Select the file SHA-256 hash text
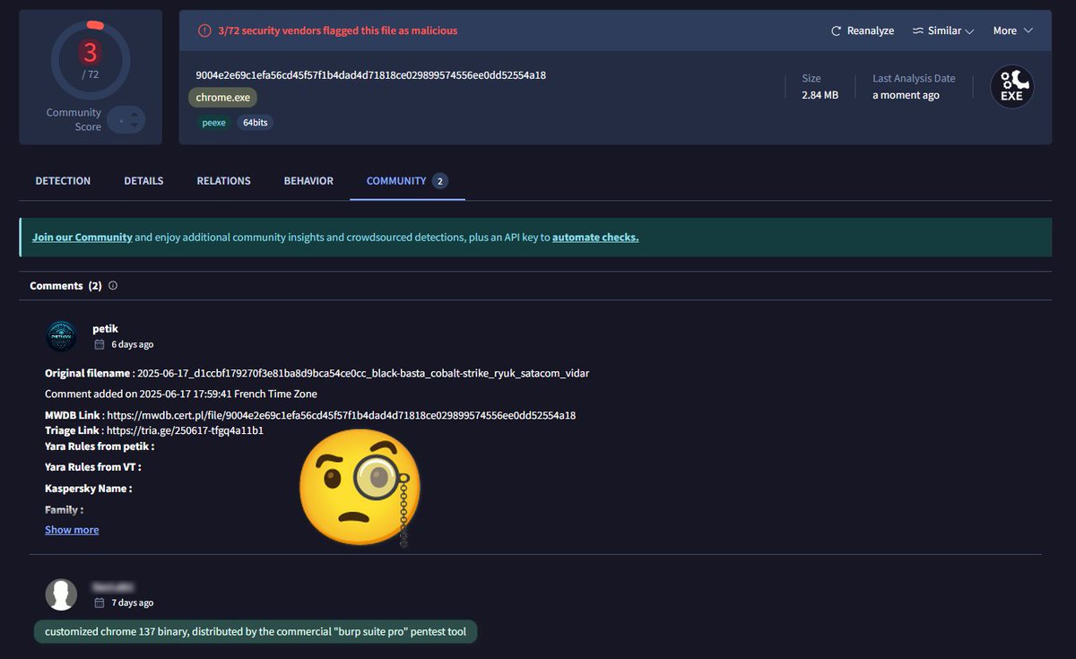The width and height of the screenshot is (1076, 659). pyautogui.click(x=371, y=75)
